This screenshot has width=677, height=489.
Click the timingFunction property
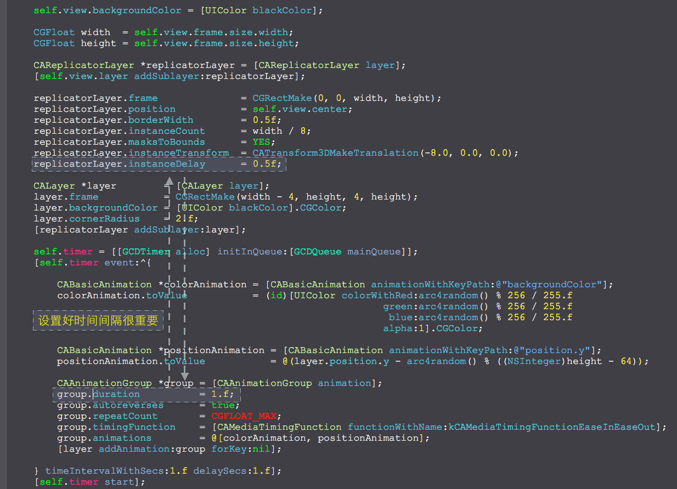pyautogui.click(x=134, y=427)
